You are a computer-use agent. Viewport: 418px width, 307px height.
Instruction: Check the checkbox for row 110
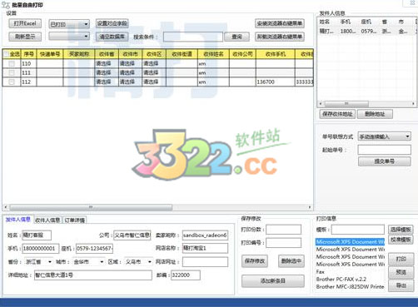tap(12, 63)
